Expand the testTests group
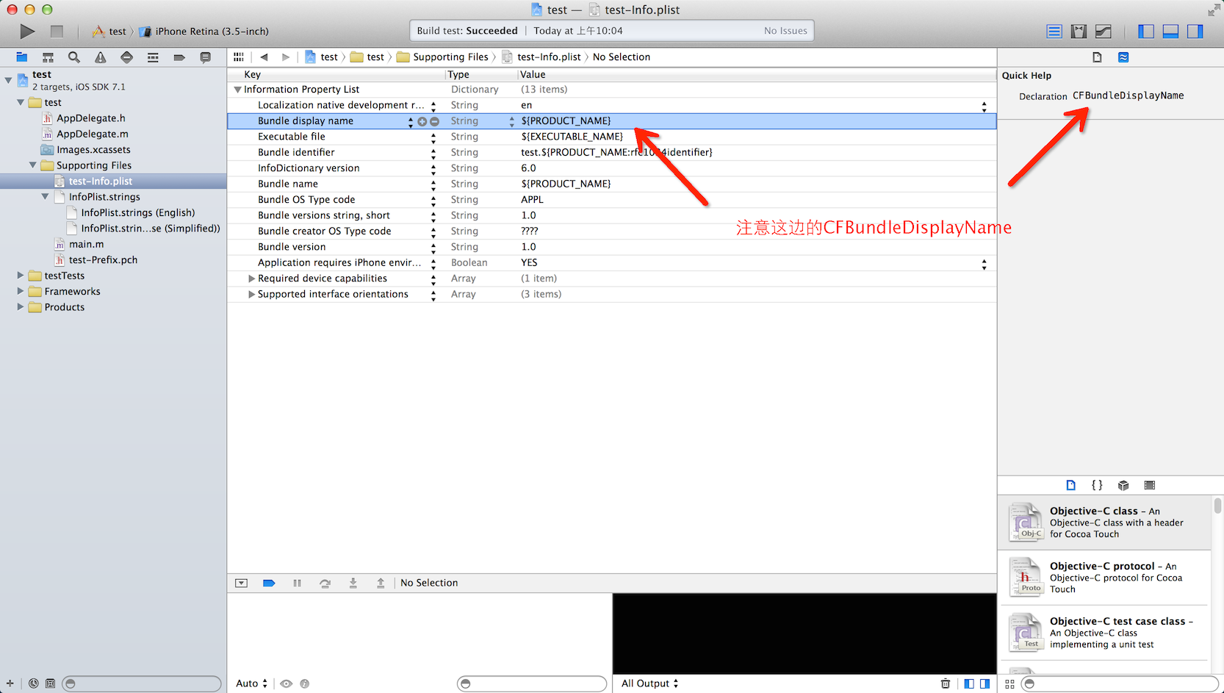This screenshot has width=1224, height=693. (x=21, y=276)
